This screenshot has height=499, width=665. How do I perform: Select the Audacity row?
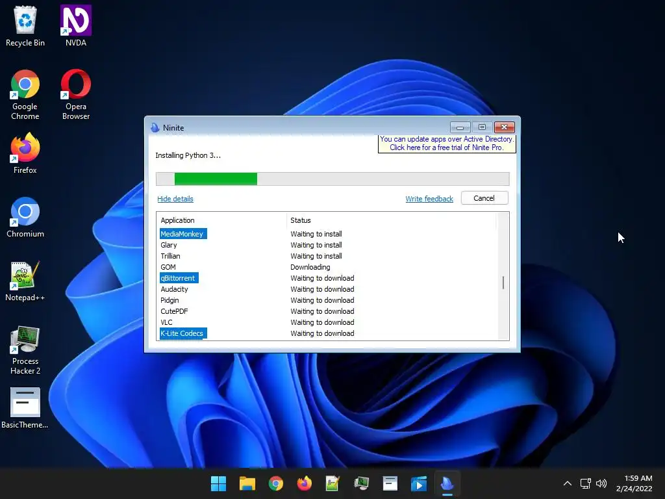[x=327, y=289]
